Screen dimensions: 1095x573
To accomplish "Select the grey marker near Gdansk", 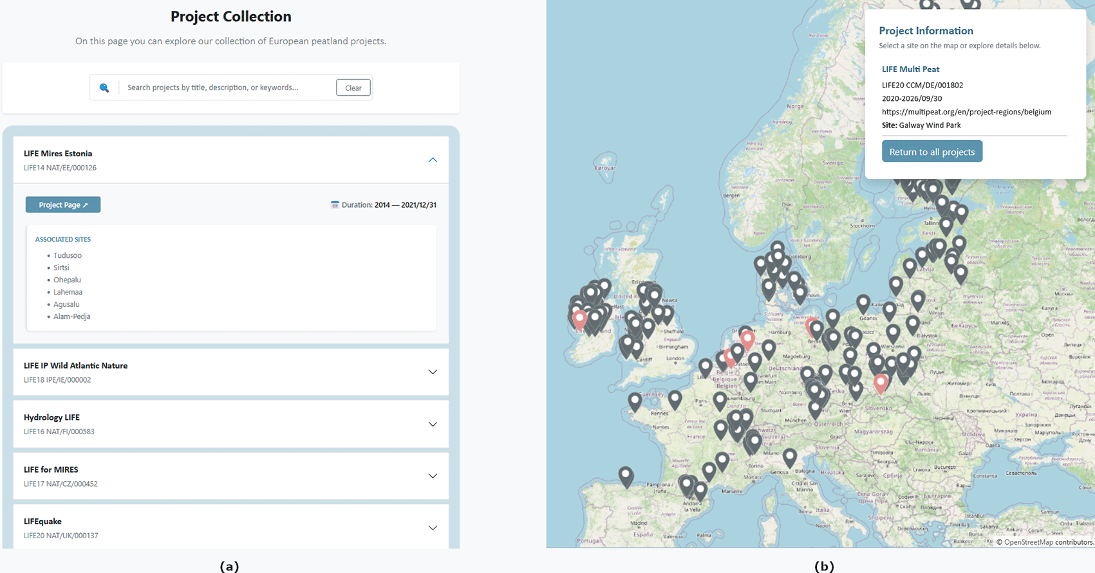I will pyautogui.click(x=863, y=304).
